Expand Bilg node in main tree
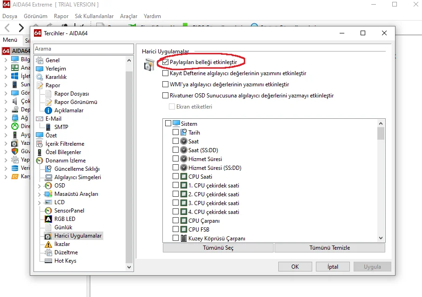422x297 pixels. (6, 59)
